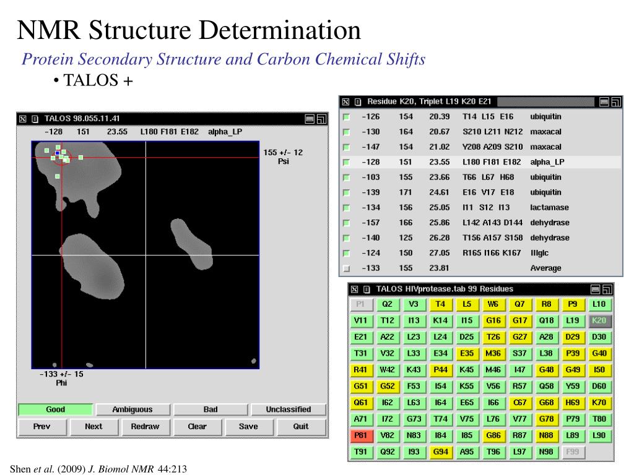
Task: Select residue C67 in residue grid
Action: pos(519,403)
